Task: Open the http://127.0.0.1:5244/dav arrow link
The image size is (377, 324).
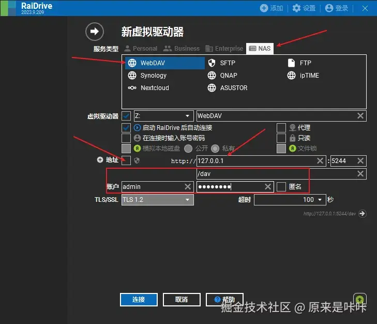Action: point(362,214)
